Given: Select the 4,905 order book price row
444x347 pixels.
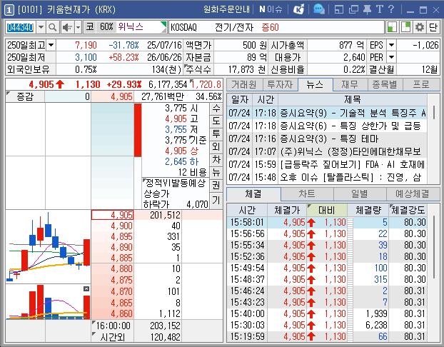Looking at the screenshot, I should coord(112,215).
